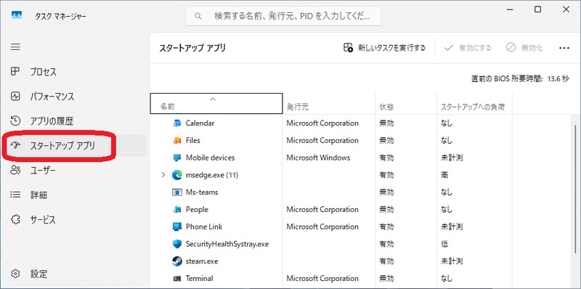
Task: Click the SecurityHealthSystray shield icon
Action: [x=177, y=244]
